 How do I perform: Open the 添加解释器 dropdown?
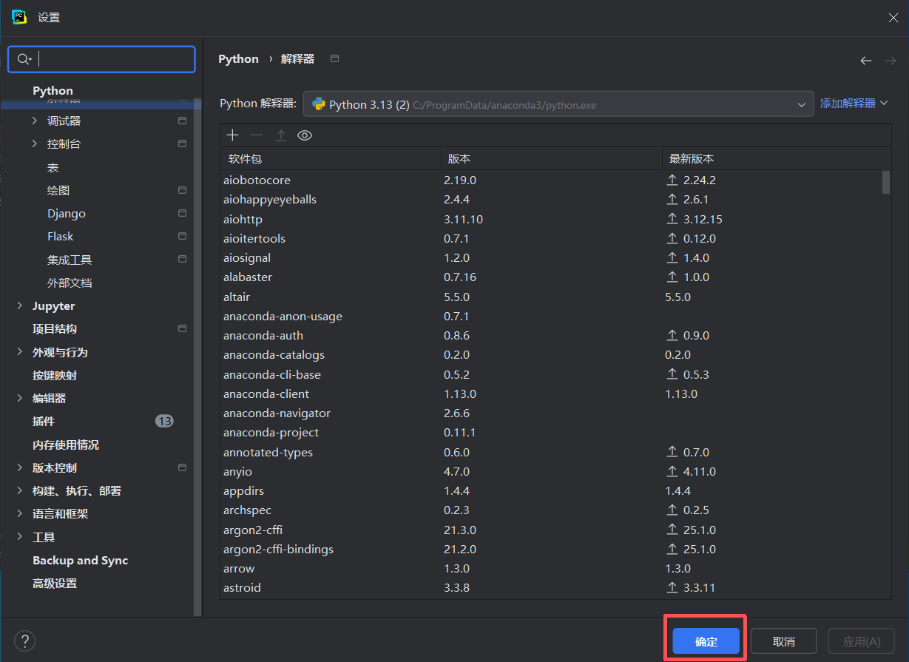coord(854,104)
